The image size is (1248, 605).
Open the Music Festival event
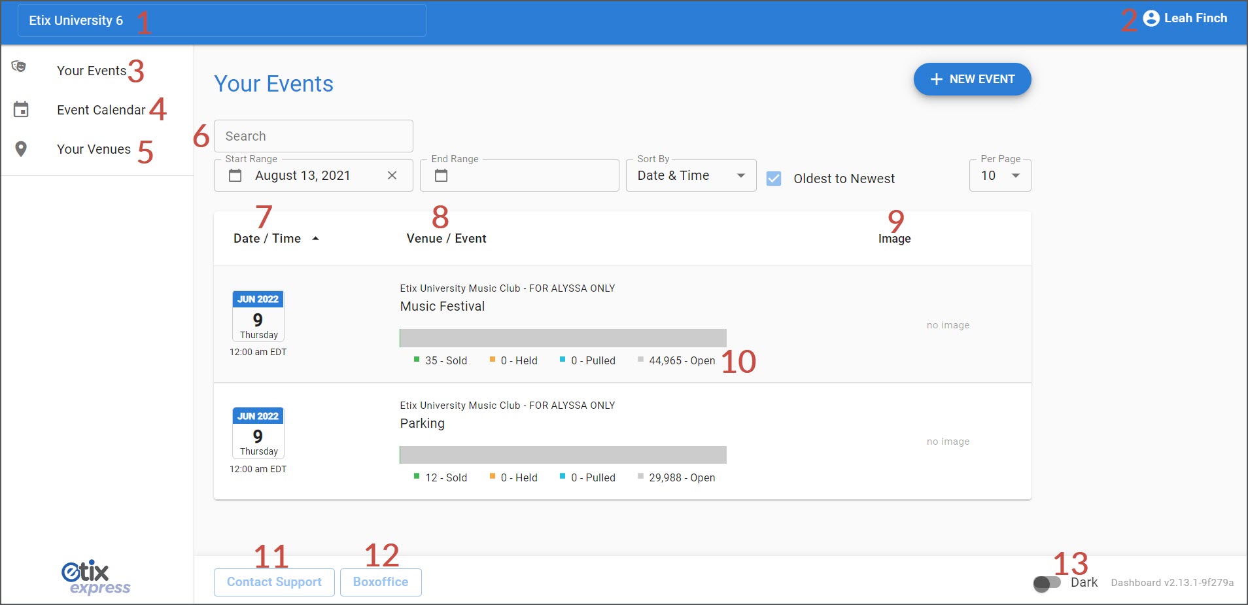click(442, 306)
